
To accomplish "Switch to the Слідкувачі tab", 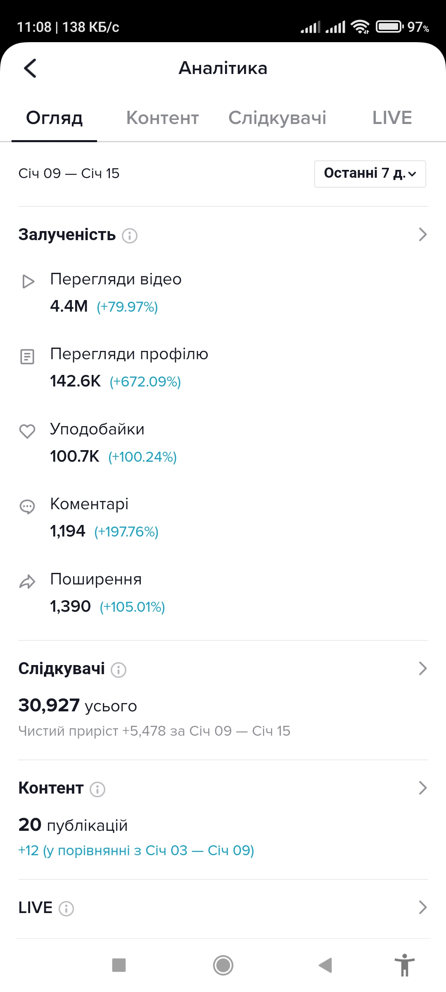I will [277, 118].
